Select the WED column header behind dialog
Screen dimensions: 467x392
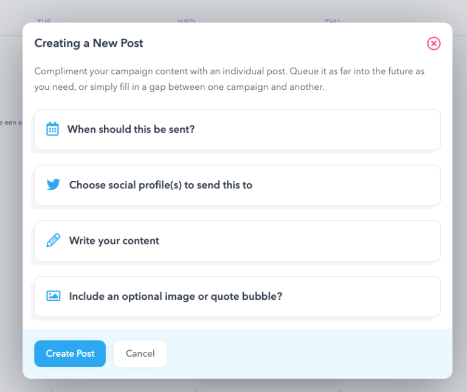(x=186, y=22)
